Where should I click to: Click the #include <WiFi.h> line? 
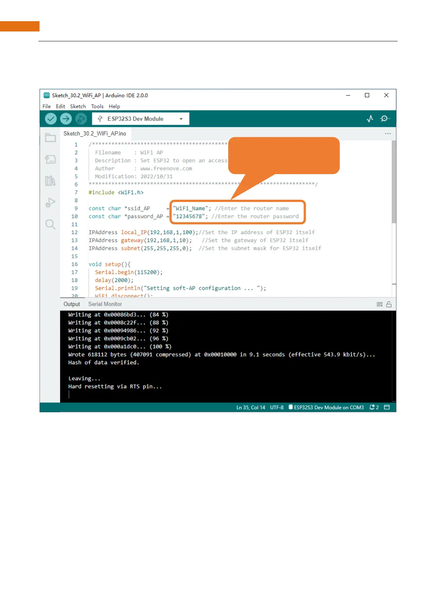(116, 192)
